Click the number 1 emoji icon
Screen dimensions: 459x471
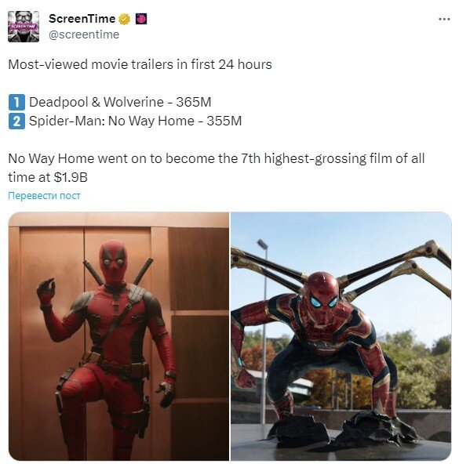(16, 102)
